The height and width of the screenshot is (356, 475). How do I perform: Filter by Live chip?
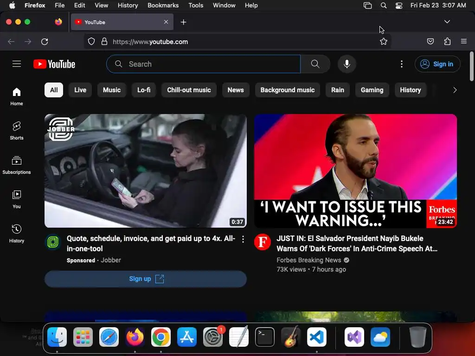click(x=80, y=90)
